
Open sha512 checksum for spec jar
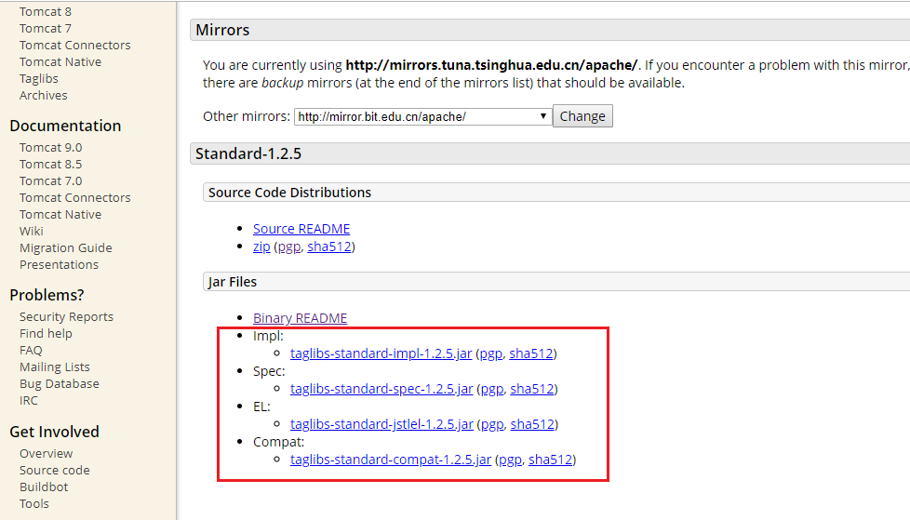click(532, 389)
